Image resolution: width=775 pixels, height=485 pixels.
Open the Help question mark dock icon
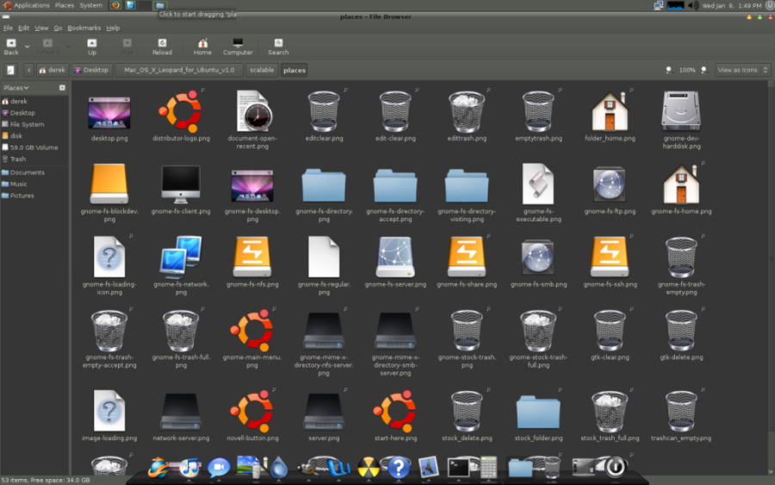(x=399, y=467)
